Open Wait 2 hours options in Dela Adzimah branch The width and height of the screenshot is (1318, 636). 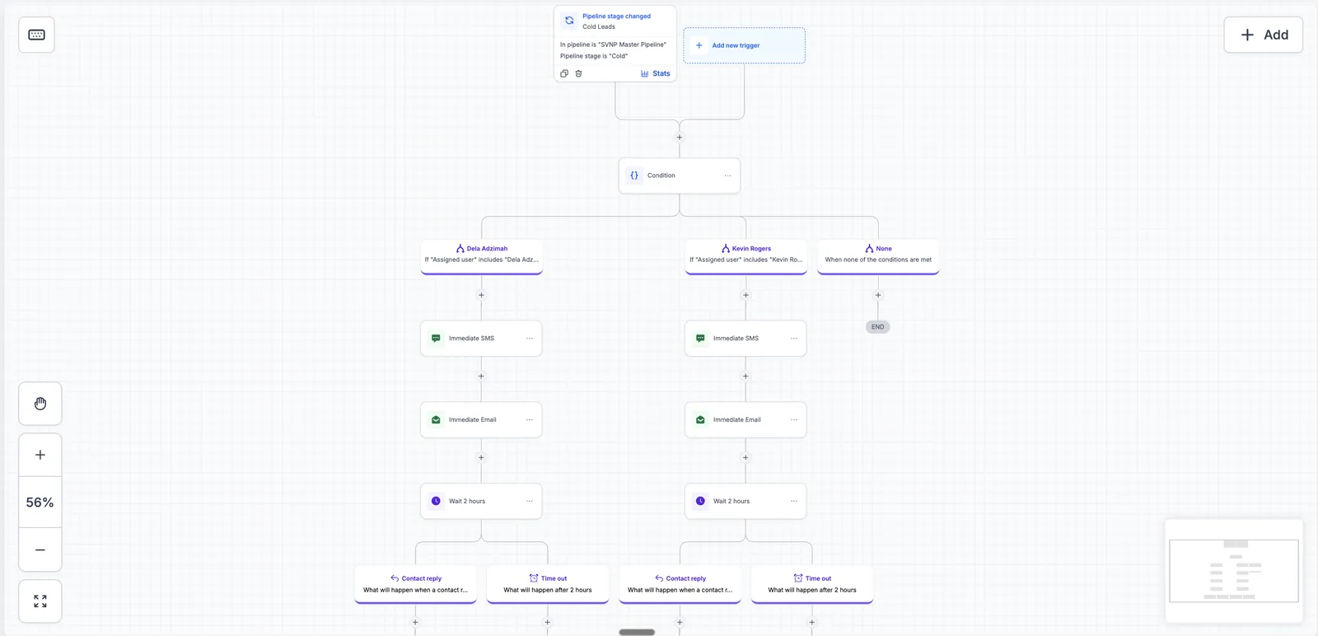(529, 501)
